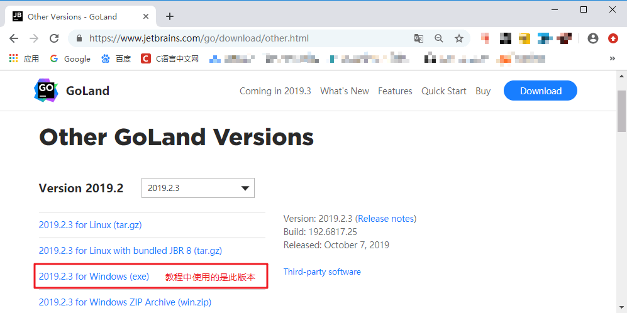627x313 pixels.
Task: Click the page vertical scrollbar thumb
Action: click(x=621, y=111)
